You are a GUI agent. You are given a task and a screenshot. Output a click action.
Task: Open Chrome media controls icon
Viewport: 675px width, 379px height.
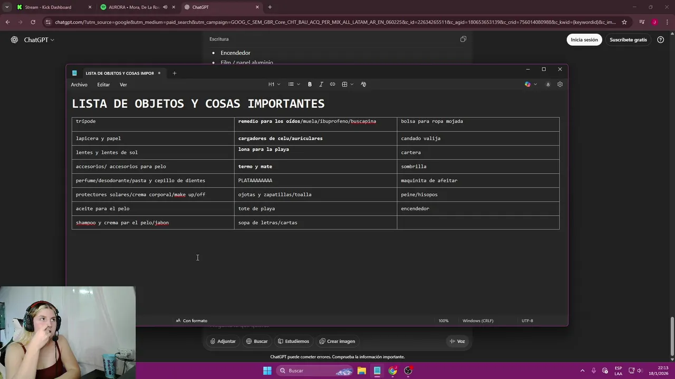click(x=642, y=22)
